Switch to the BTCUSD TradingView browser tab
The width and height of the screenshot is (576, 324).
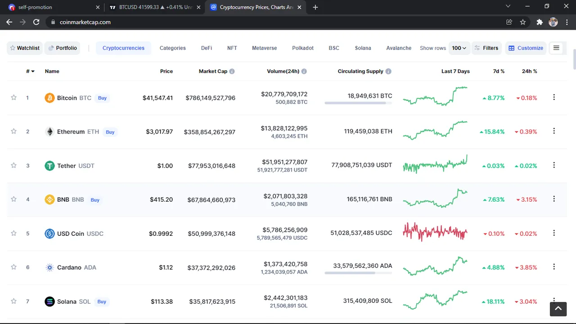(154, 7)
